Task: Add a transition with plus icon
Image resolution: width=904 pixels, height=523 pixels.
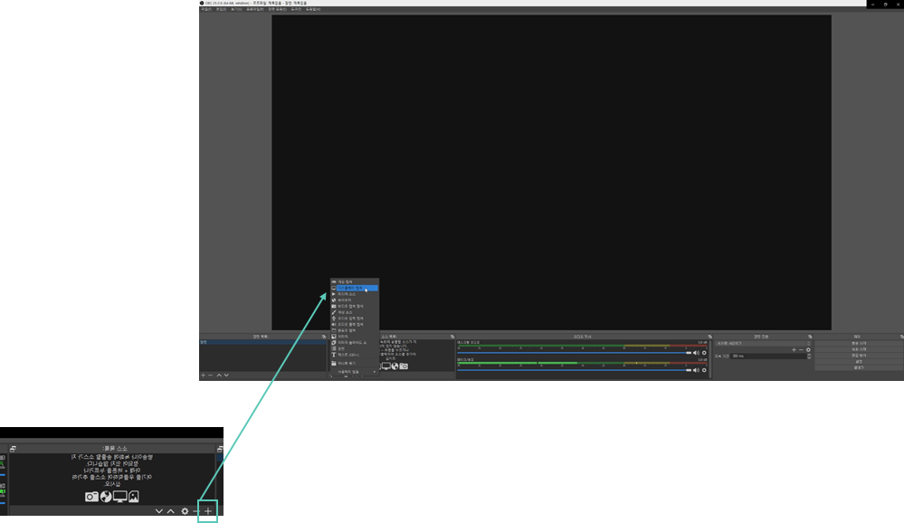Action: point(794,350)
